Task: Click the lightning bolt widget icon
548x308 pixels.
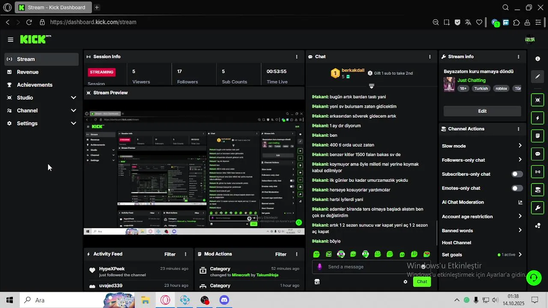Action: coord(538,118)
